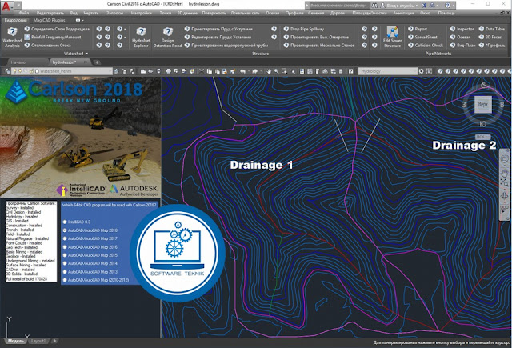Add new layout with plus button
The height and width of the screenshot is (348, 512).
click(54, 341)
